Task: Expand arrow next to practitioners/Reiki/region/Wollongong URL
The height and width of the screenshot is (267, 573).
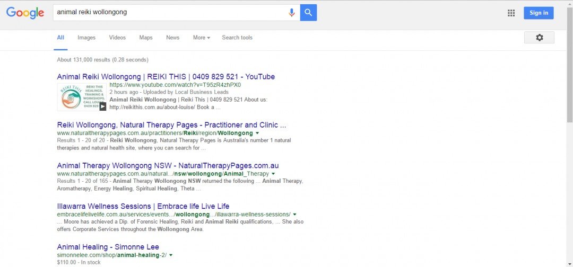Action: point(257,133)
